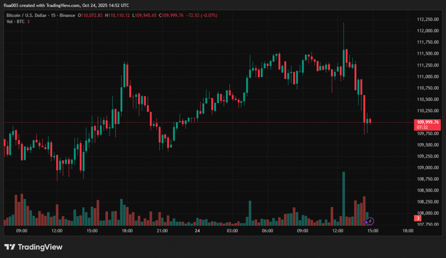Screen dimensions: 446x258
Task: Click the purple lightning event icon
Action: (369, 221)
